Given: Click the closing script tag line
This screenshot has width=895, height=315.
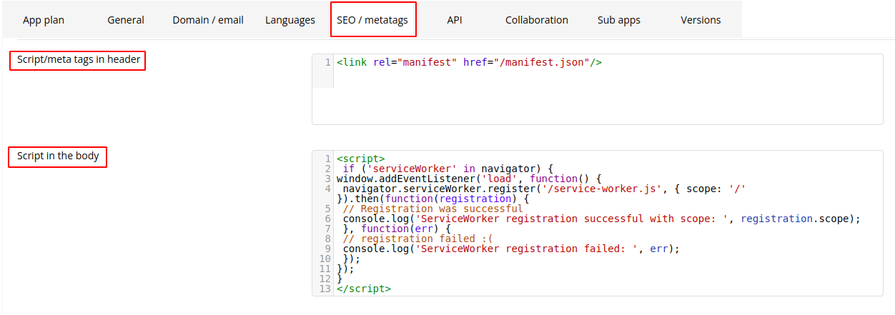Looking at the screenshot, I should (364, 289).
